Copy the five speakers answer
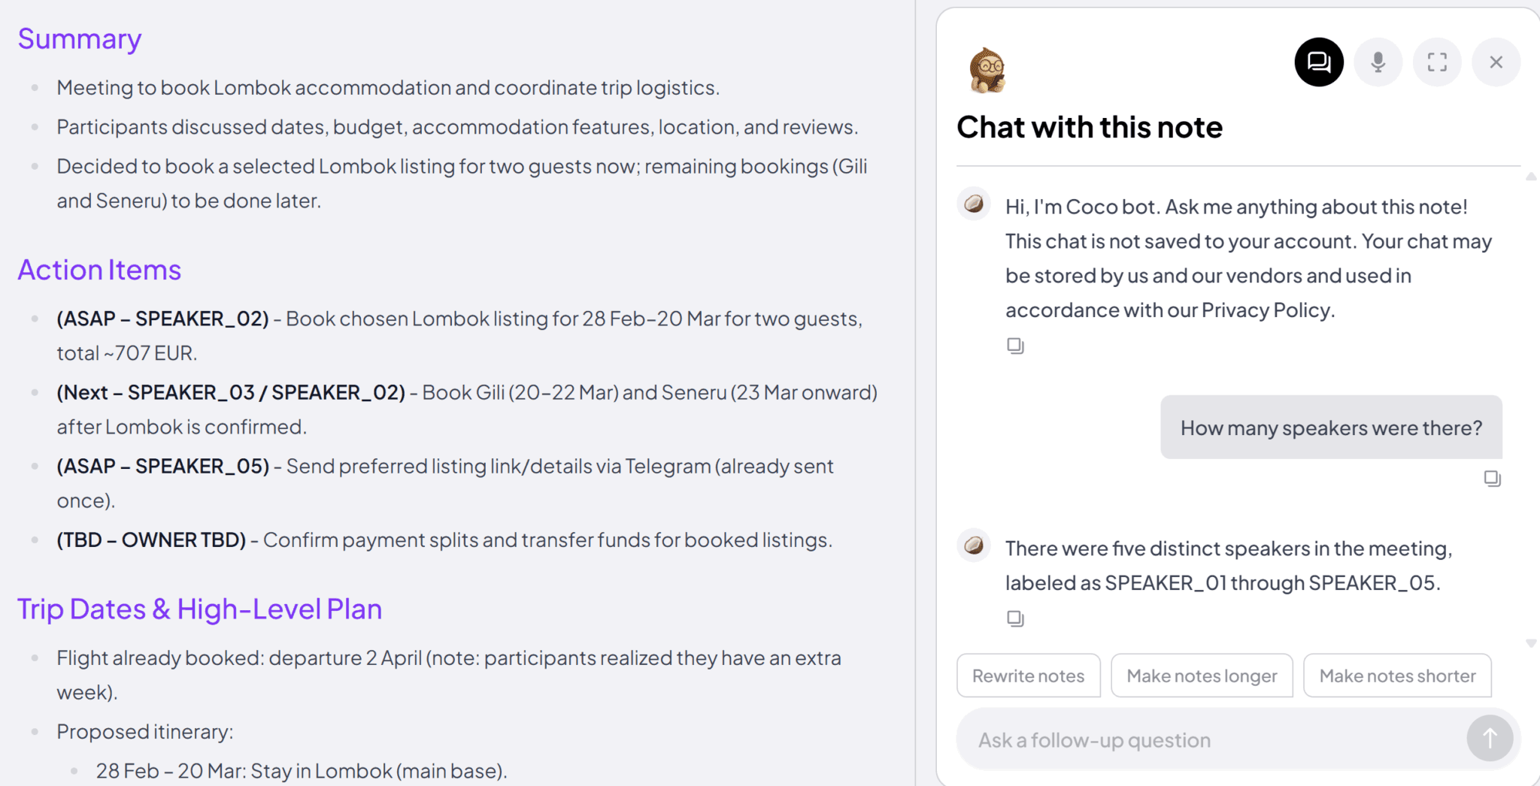The image size is (1540, 786). [1015, 618]
